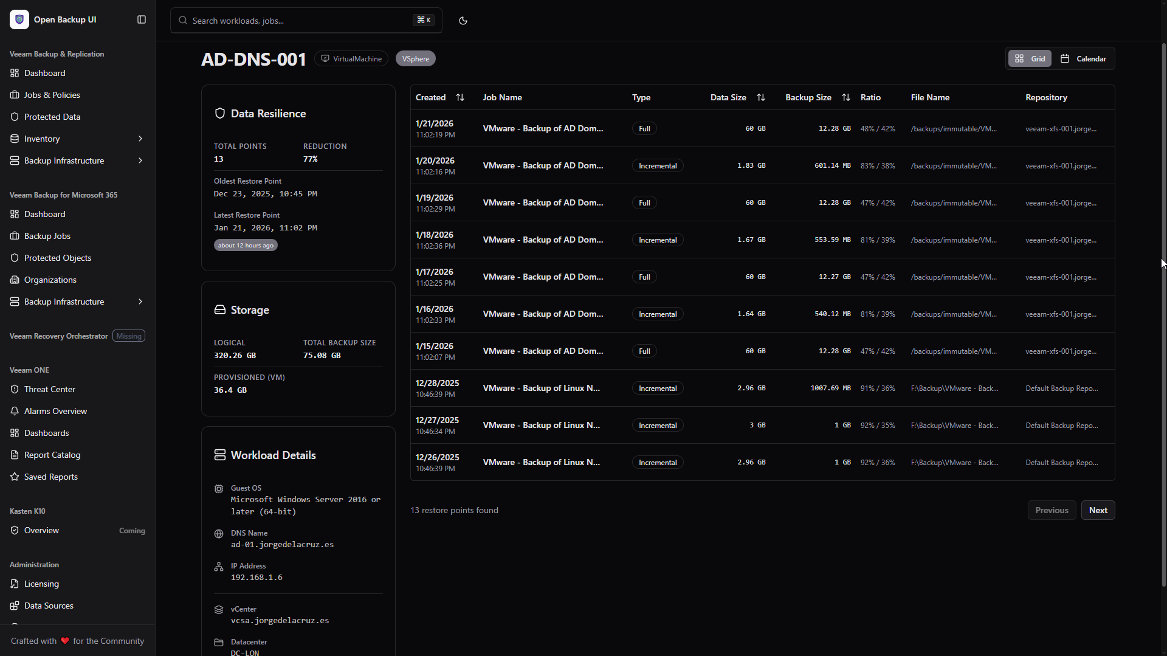Toggle dark mode with the moon icon
This screenshot has width=1167, height=656.
463,20
